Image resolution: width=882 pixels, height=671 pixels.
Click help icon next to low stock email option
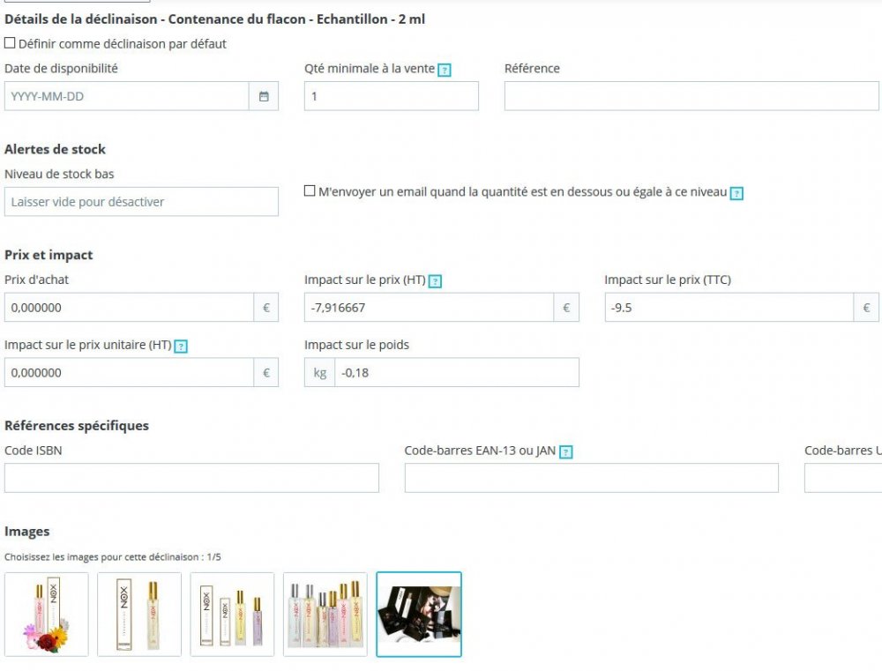pos(736,193)
